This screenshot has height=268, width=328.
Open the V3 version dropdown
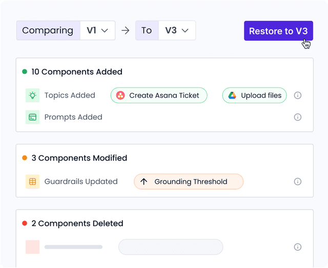(x=177, y=31)
